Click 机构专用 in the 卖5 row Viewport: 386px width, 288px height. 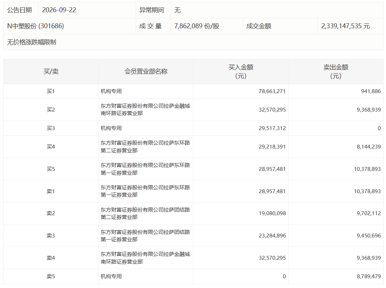111,276
